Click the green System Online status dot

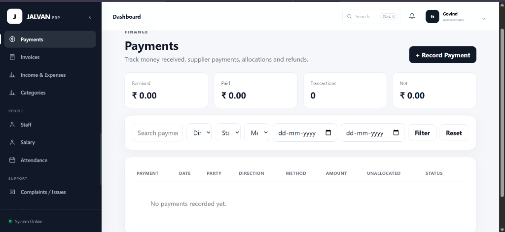10,221
